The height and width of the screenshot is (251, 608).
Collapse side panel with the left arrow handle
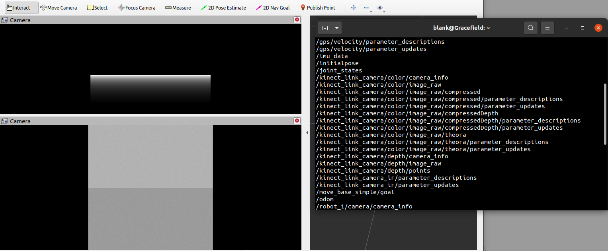coord(307,132)
